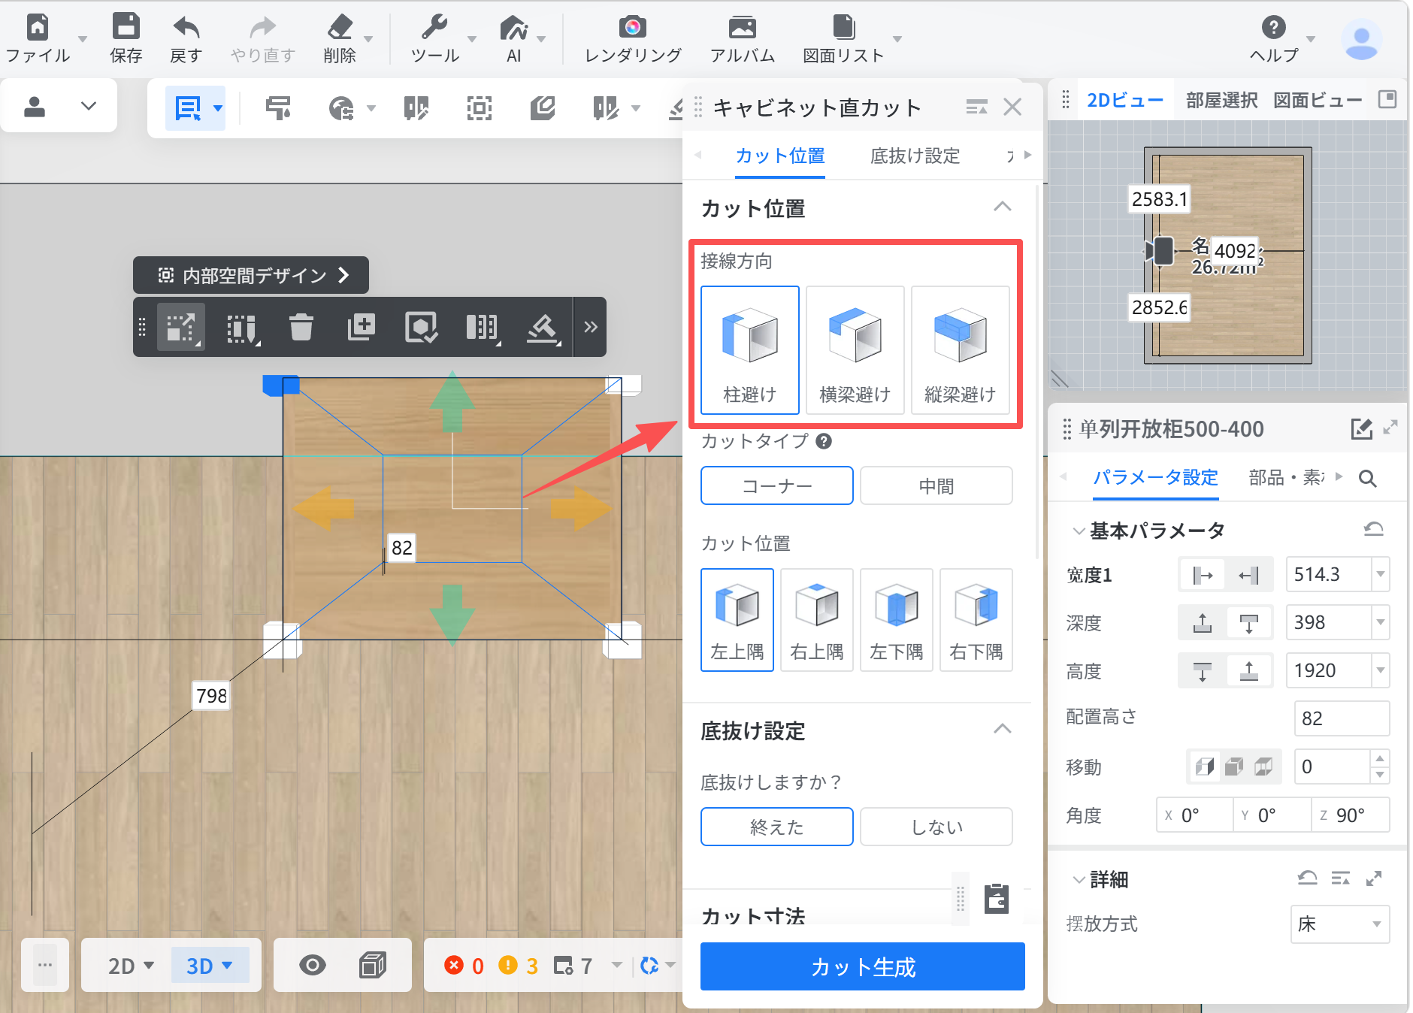Image resolution: width=1413 pixels, height=1013 pixels.
Task: Select 左下隅 cut position
Action: pyautogui.click(x=896, y=619)
